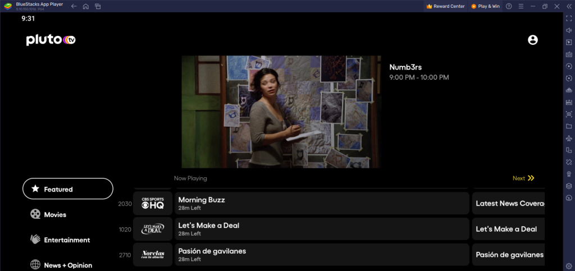Open the robot-shaped icon in the sidebar
Screen dimensions: 575x271
[x=569, y=90]
